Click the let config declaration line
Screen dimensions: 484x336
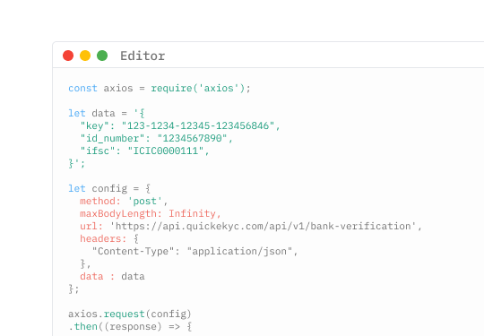coord(109,188)
